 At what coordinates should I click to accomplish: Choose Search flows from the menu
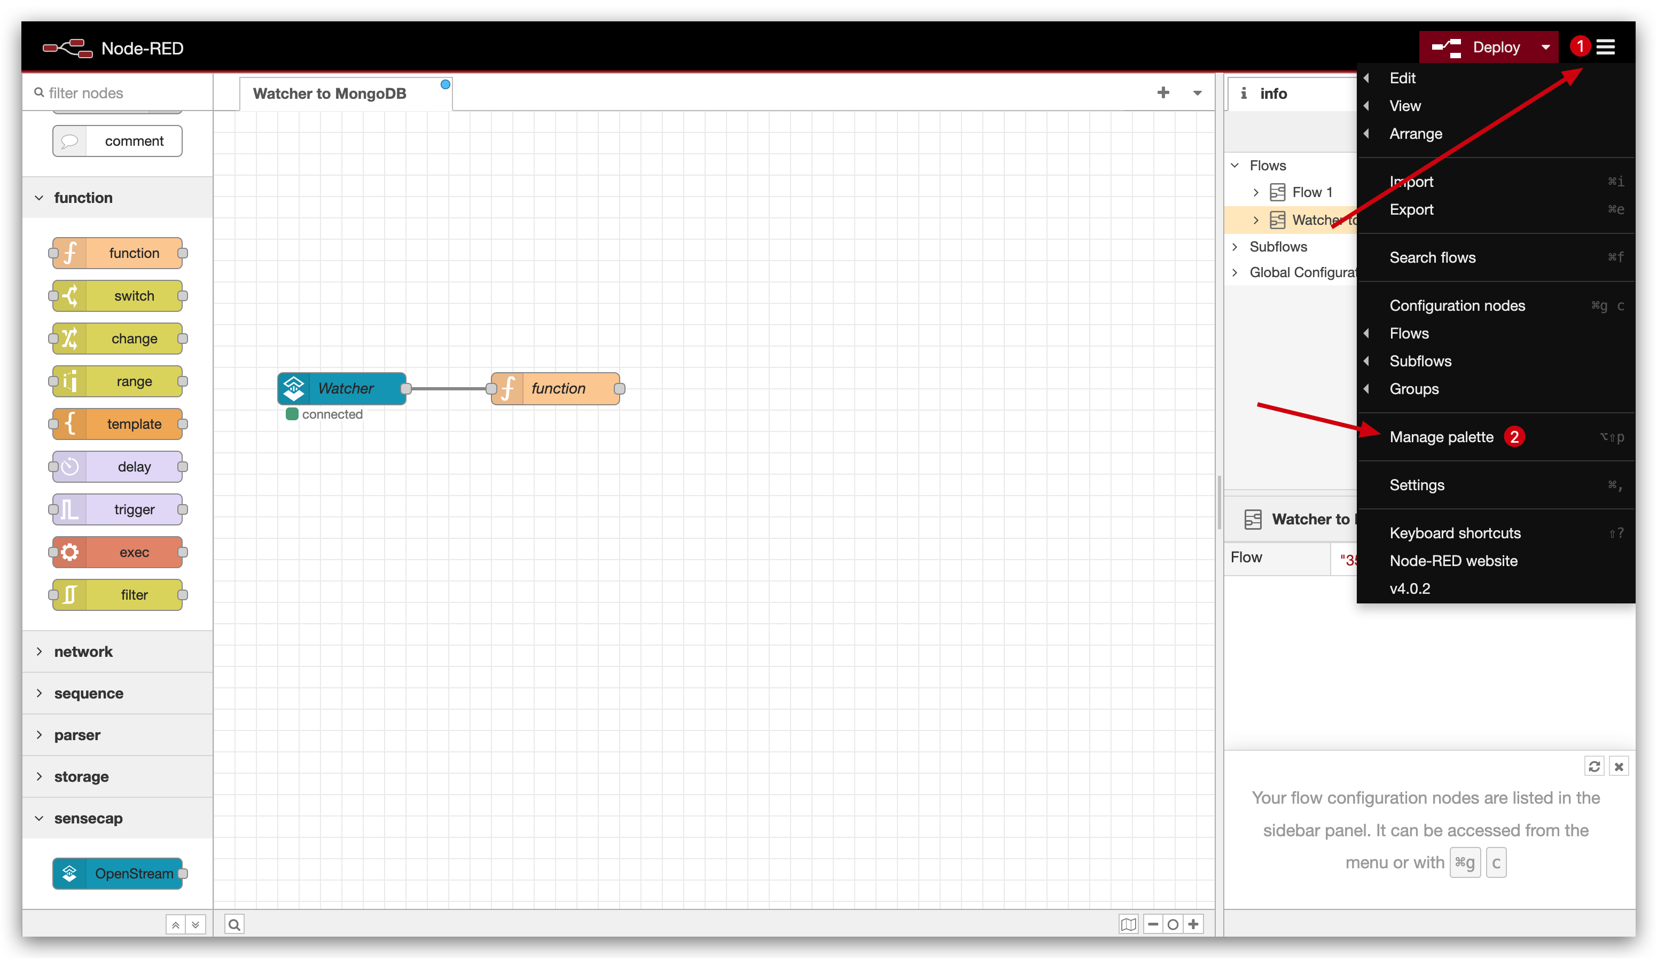click(1496, 257)
